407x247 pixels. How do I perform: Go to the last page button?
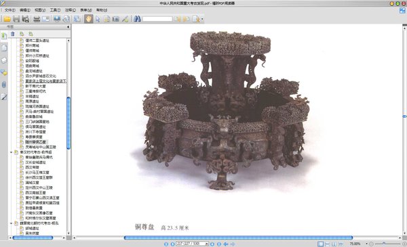219,244
